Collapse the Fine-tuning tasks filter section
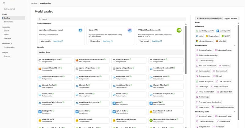 point(235,112)
